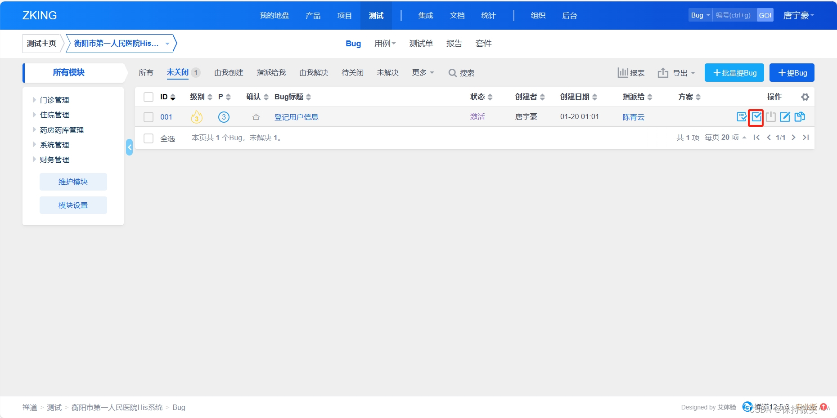Select 指派给我 filter tab
837x418 pixels.
(x=271, y=73)
